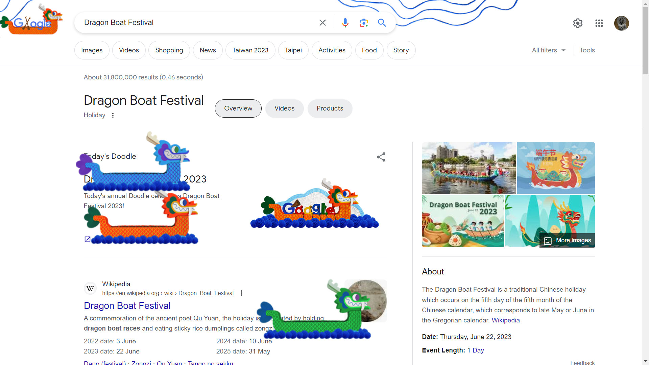Select the Products panel tab

point(330,108)
